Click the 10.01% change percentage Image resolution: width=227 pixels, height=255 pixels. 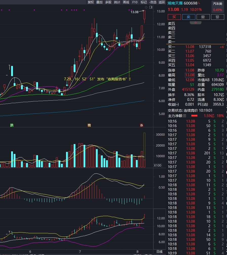pyautogui.click(x=196, y=10)
